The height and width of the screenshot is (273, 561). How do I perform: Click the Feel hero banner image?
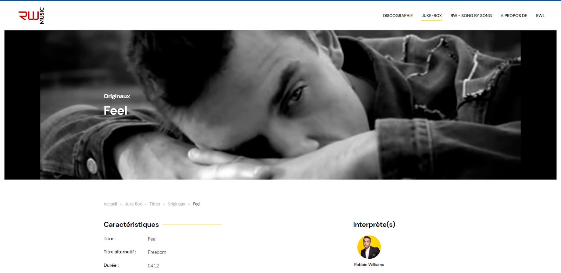click(x=280, y=105)
